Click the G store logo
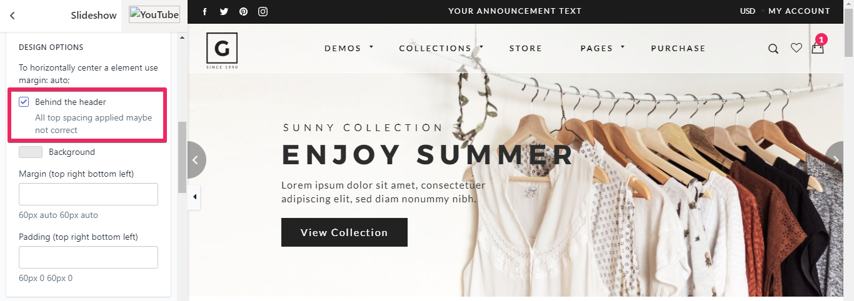The height and width of the screenshot is (301, 854). pos(222,51)
